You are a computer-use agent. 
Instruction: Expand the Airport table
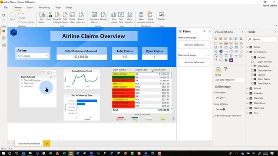pyautogui.click(x=248, y=88)
